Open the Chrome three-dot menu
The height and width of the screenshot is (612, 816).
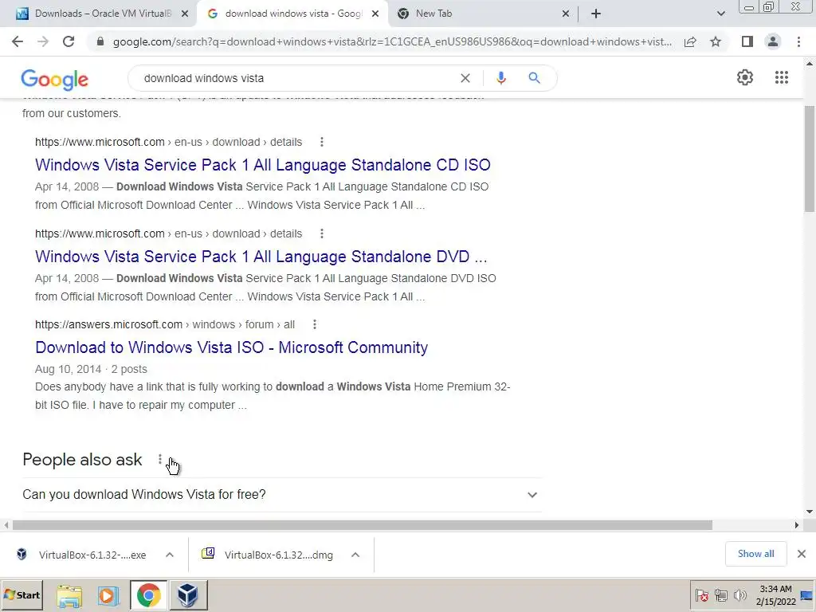798,41
